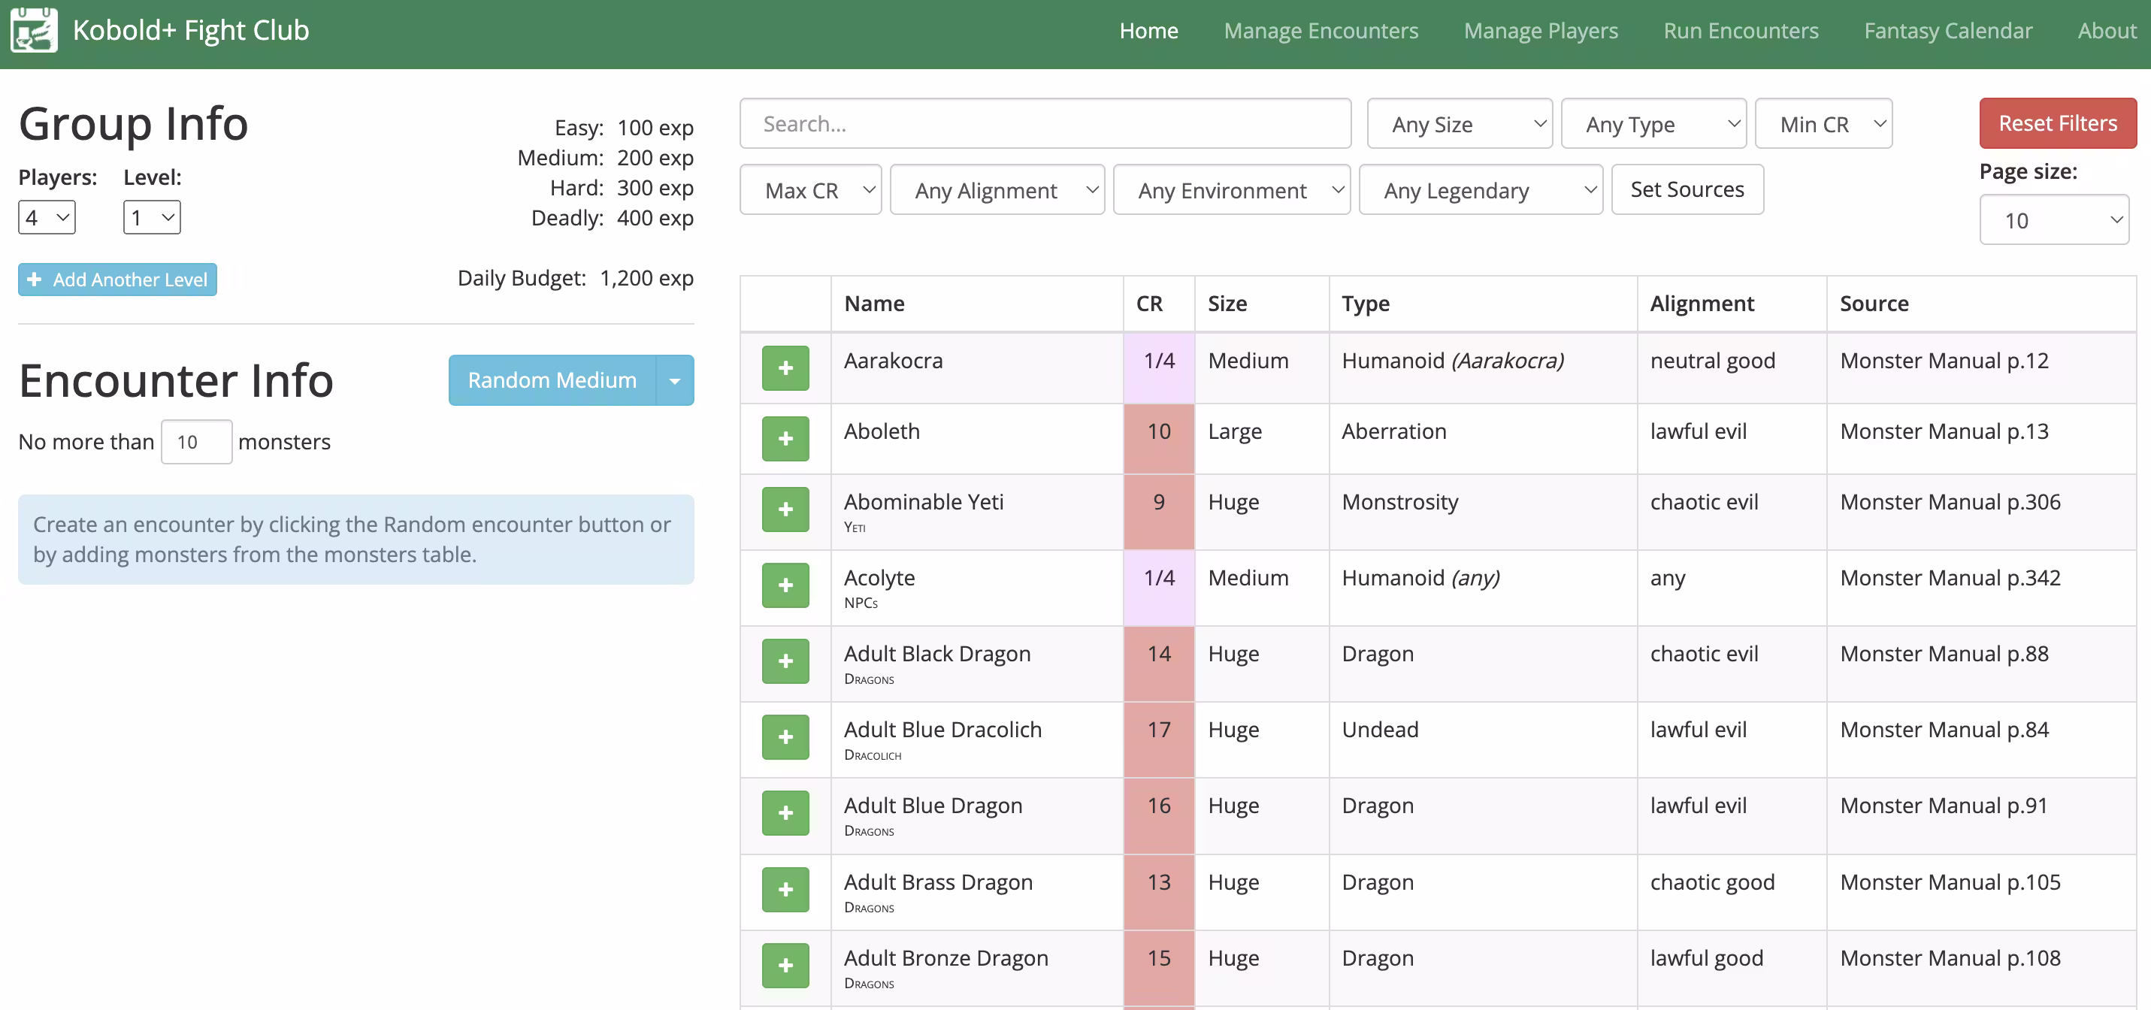Image resolution: width=2151 pixels, height=1010 pixels.
Task: Click the Kobold+ Fight Club logo icon
Action: click(33, 30)
